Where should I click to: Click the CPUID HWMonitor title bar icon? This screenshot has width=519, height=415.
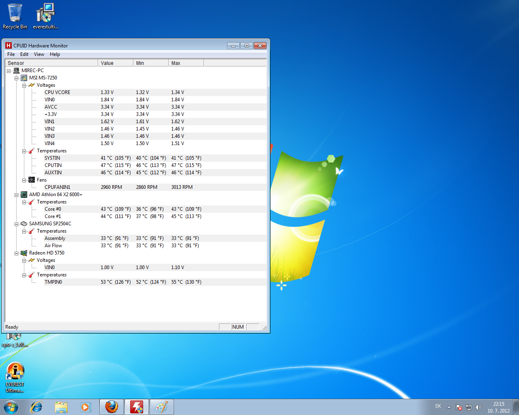point(9,45)
